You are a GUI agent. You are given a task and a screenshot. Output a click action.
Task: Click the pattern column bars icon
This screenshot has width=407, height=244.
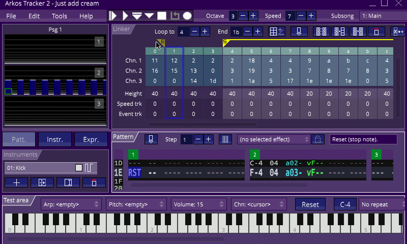(225, 139)
